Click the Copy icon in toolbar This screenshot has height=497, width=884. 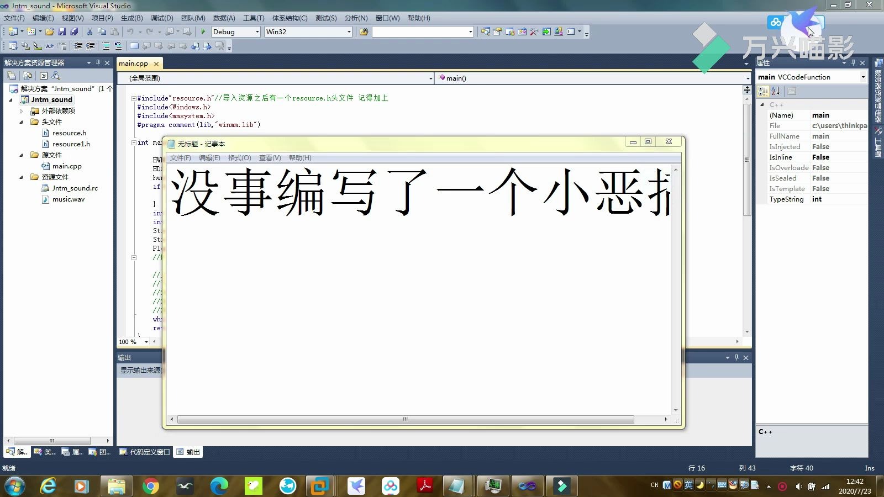tap(102, 31)
